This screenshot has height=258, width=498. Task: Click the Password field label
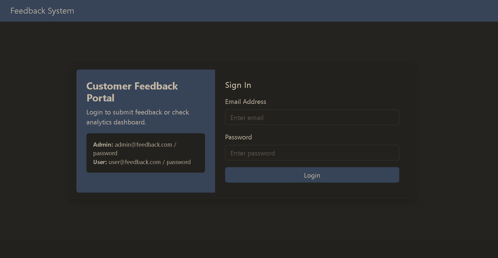238,137
